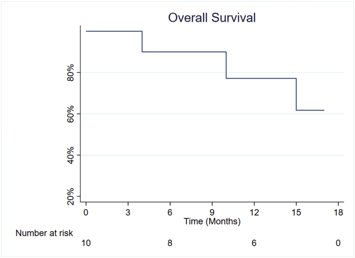355x258 pixels.
Task: Select the 20% y-axis label
Action: [71, 196]
